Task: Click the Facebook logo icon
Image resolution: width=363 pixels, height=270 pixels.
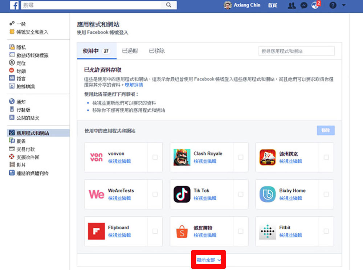Action: (x=15, y=5)
